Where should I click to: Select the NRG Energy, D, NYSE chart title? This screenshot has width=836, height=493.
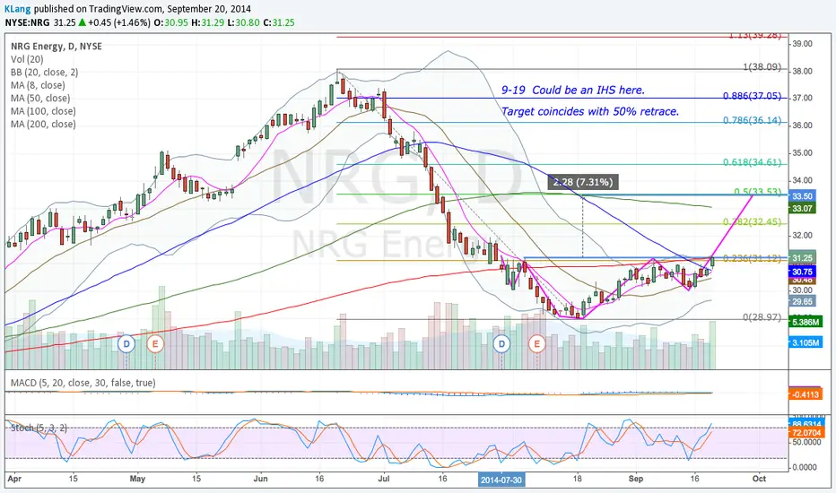[x=57, y=47]
